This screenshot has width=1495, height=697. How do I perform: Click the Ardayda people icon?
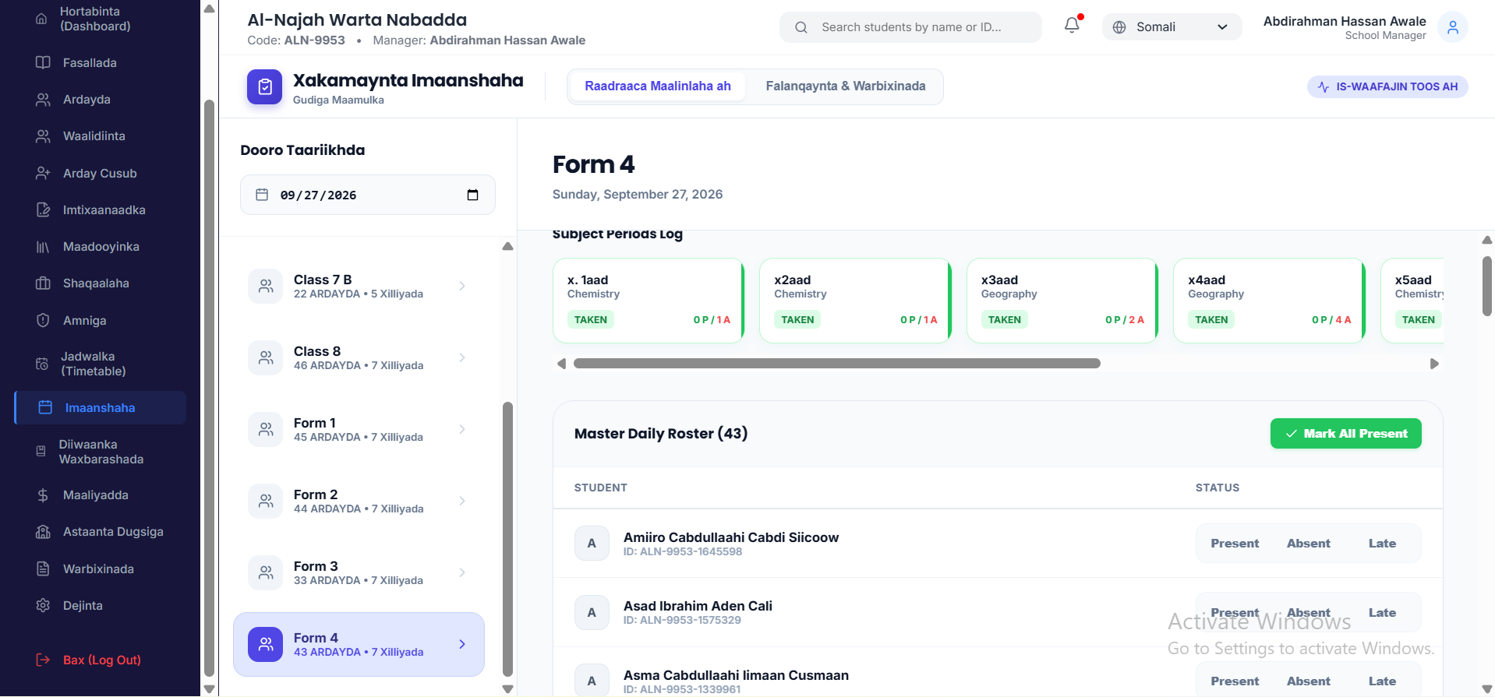[x=43, y=100]
